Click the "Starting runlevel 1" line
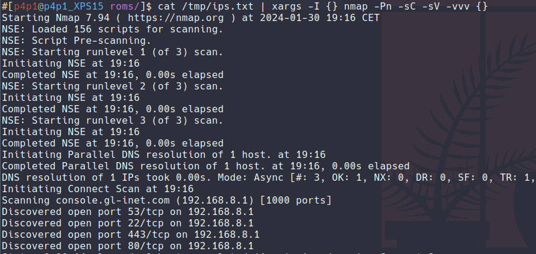Image resolution: width=536 pixels, height=254 pixels. pos(112,52)
